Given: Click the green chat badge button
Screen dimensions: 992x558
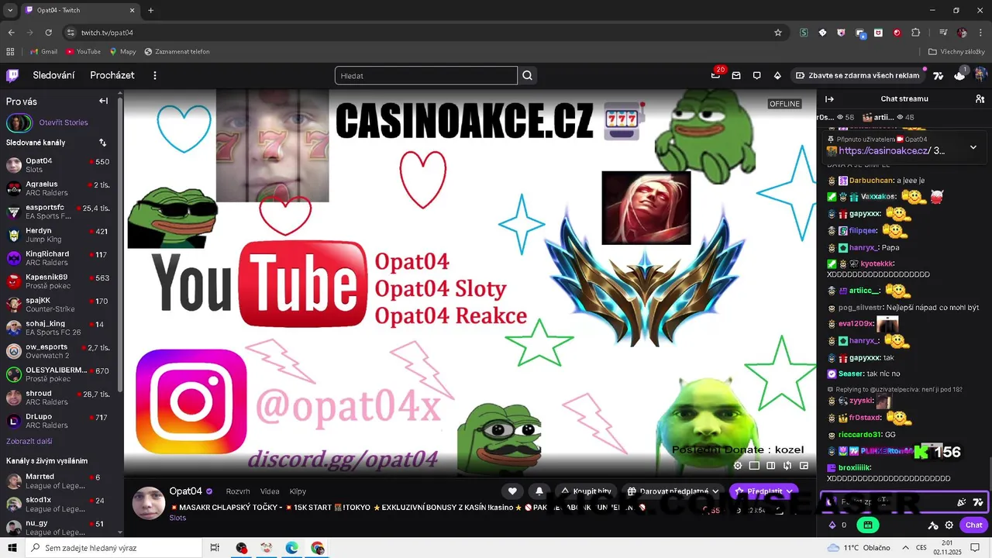Looking at the screenshot, I should (867, 525).
